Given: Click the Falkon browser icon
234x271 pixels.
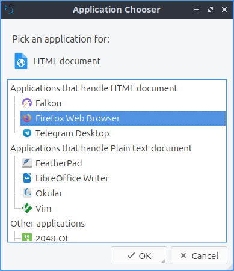Looking at the screenshot, I should click(27, 103).
